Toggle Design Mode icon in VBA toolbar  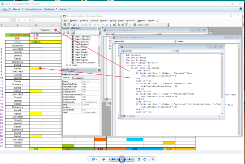[x=114, y=25]
